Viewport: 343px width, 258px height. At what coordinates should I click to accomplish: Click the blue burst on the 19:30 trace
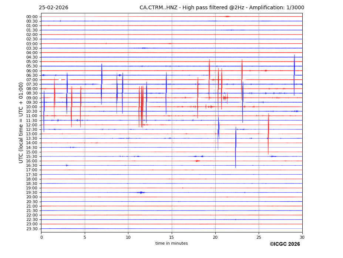tap(141, 192)
